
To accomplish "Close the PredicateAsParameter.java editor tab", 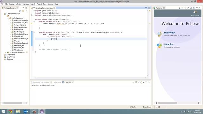I will (x=54, y=8).
